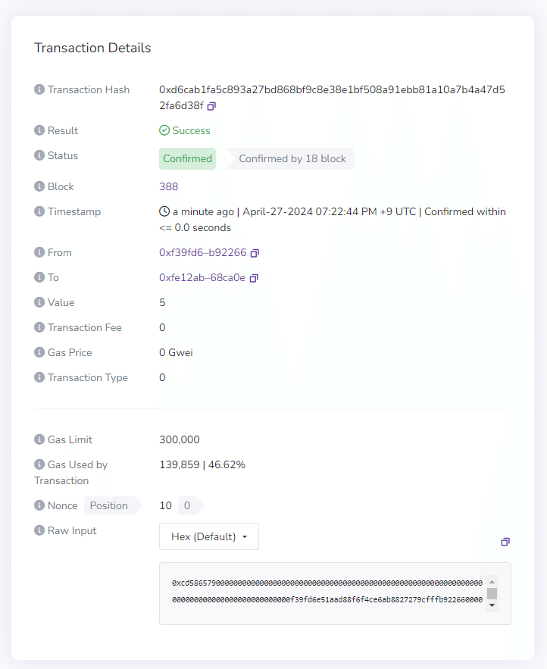This screenshot has width=547, height=669.
Task: Click the info icon beside Block
Action: pyautogui.click(x=39, y=186)
